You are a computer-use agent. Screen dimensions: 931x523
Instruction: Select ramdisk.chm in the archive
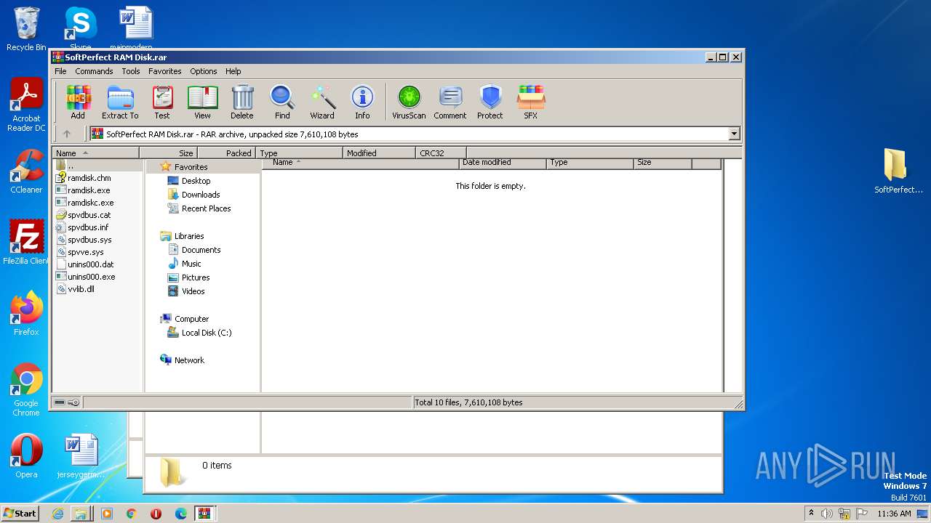pyautogui.click(x=89, y=178)
